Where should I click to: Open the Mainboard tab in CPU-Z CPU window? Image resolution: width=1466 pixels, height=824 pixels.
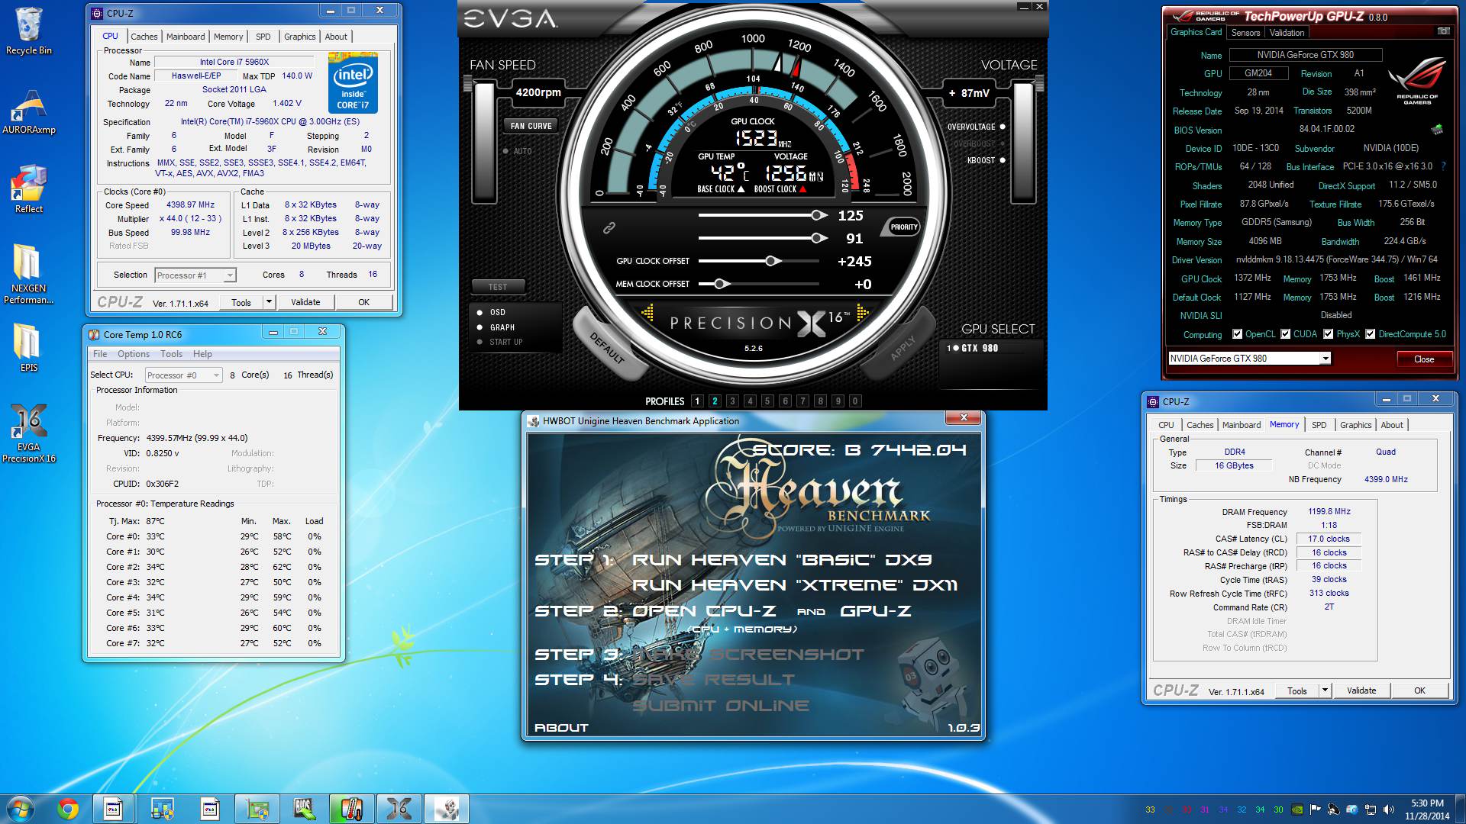186,37
